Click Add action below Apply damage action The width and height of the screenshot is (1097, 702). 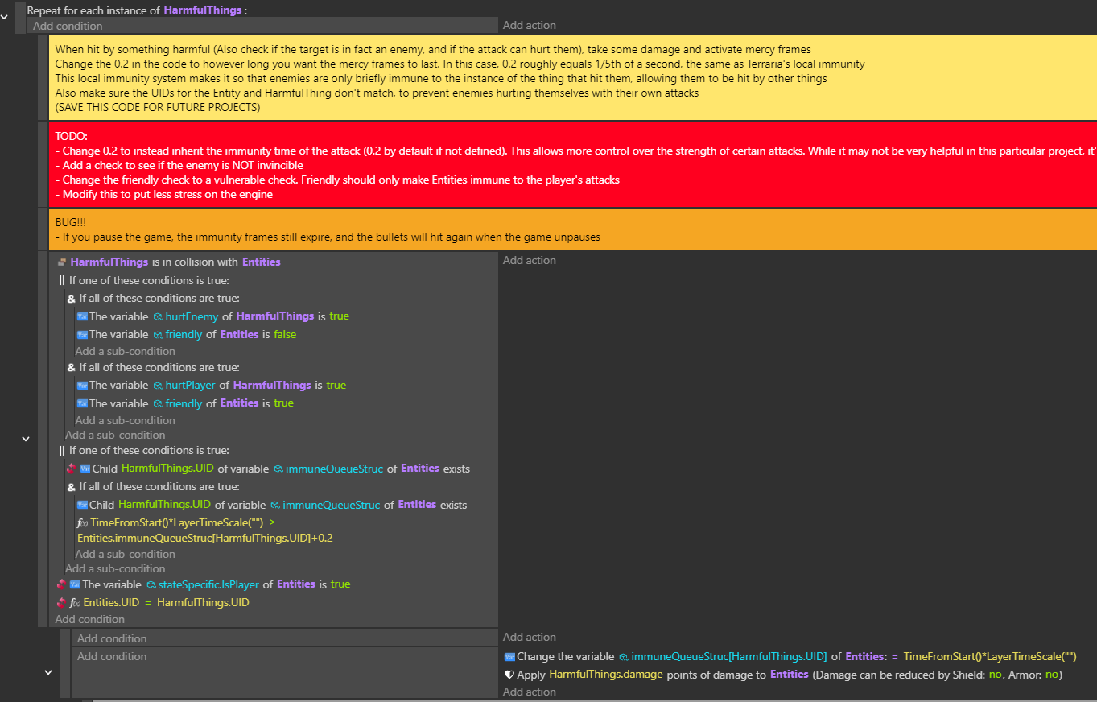[x=529, y=692]
